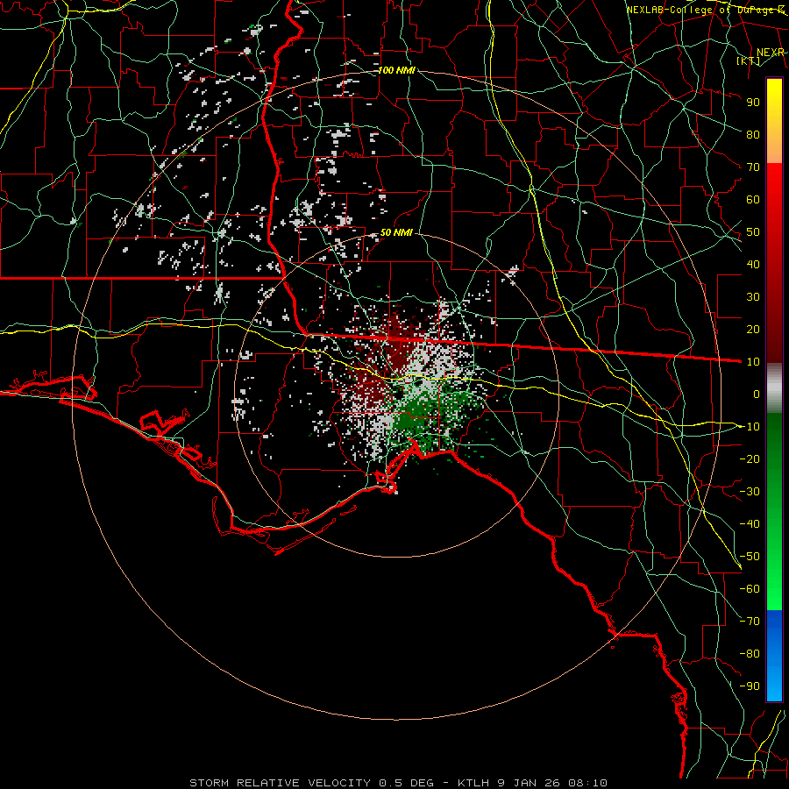Viewport: 789px width, 789px height.
Task: Click the NEXR label above the color scale
Action: tap(770, 53)
